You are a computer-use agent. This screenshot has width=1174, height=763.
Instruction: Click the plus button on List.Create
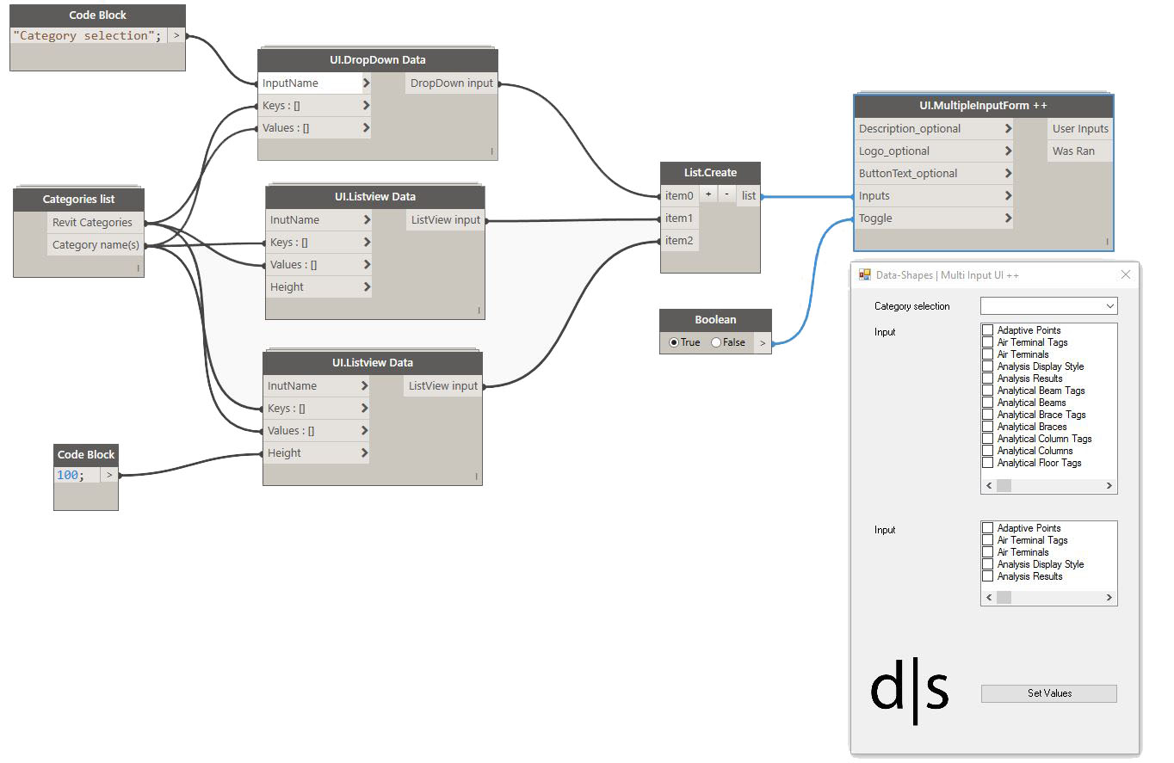tap(708, 195)
